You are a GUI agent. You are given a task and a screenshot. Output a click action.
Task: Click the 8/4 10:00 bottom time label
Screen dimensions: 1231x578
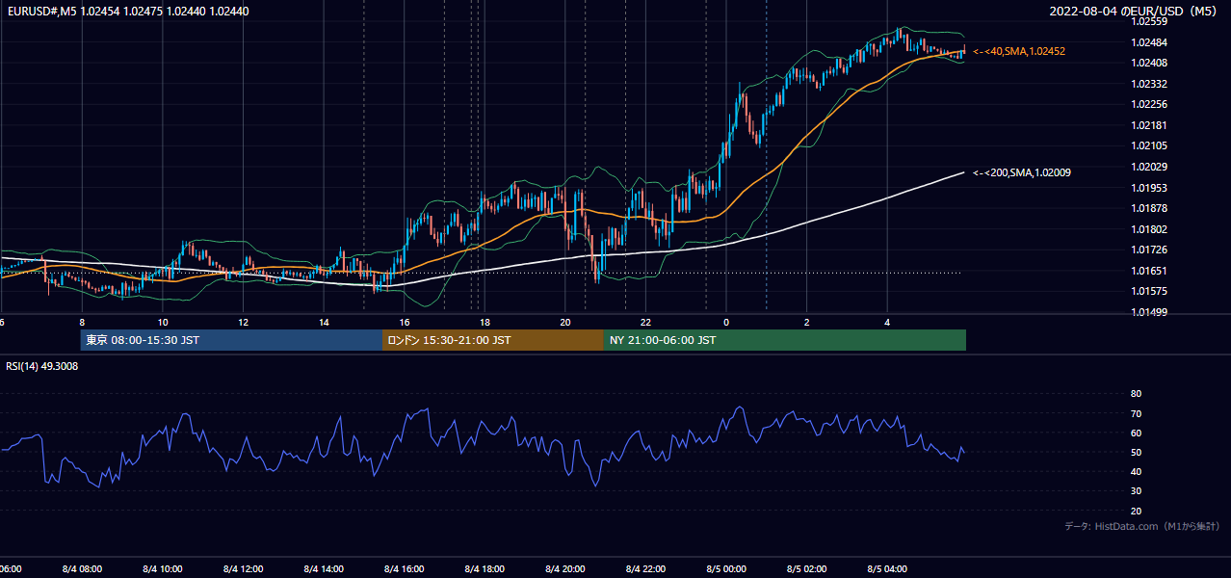(163, 569)
